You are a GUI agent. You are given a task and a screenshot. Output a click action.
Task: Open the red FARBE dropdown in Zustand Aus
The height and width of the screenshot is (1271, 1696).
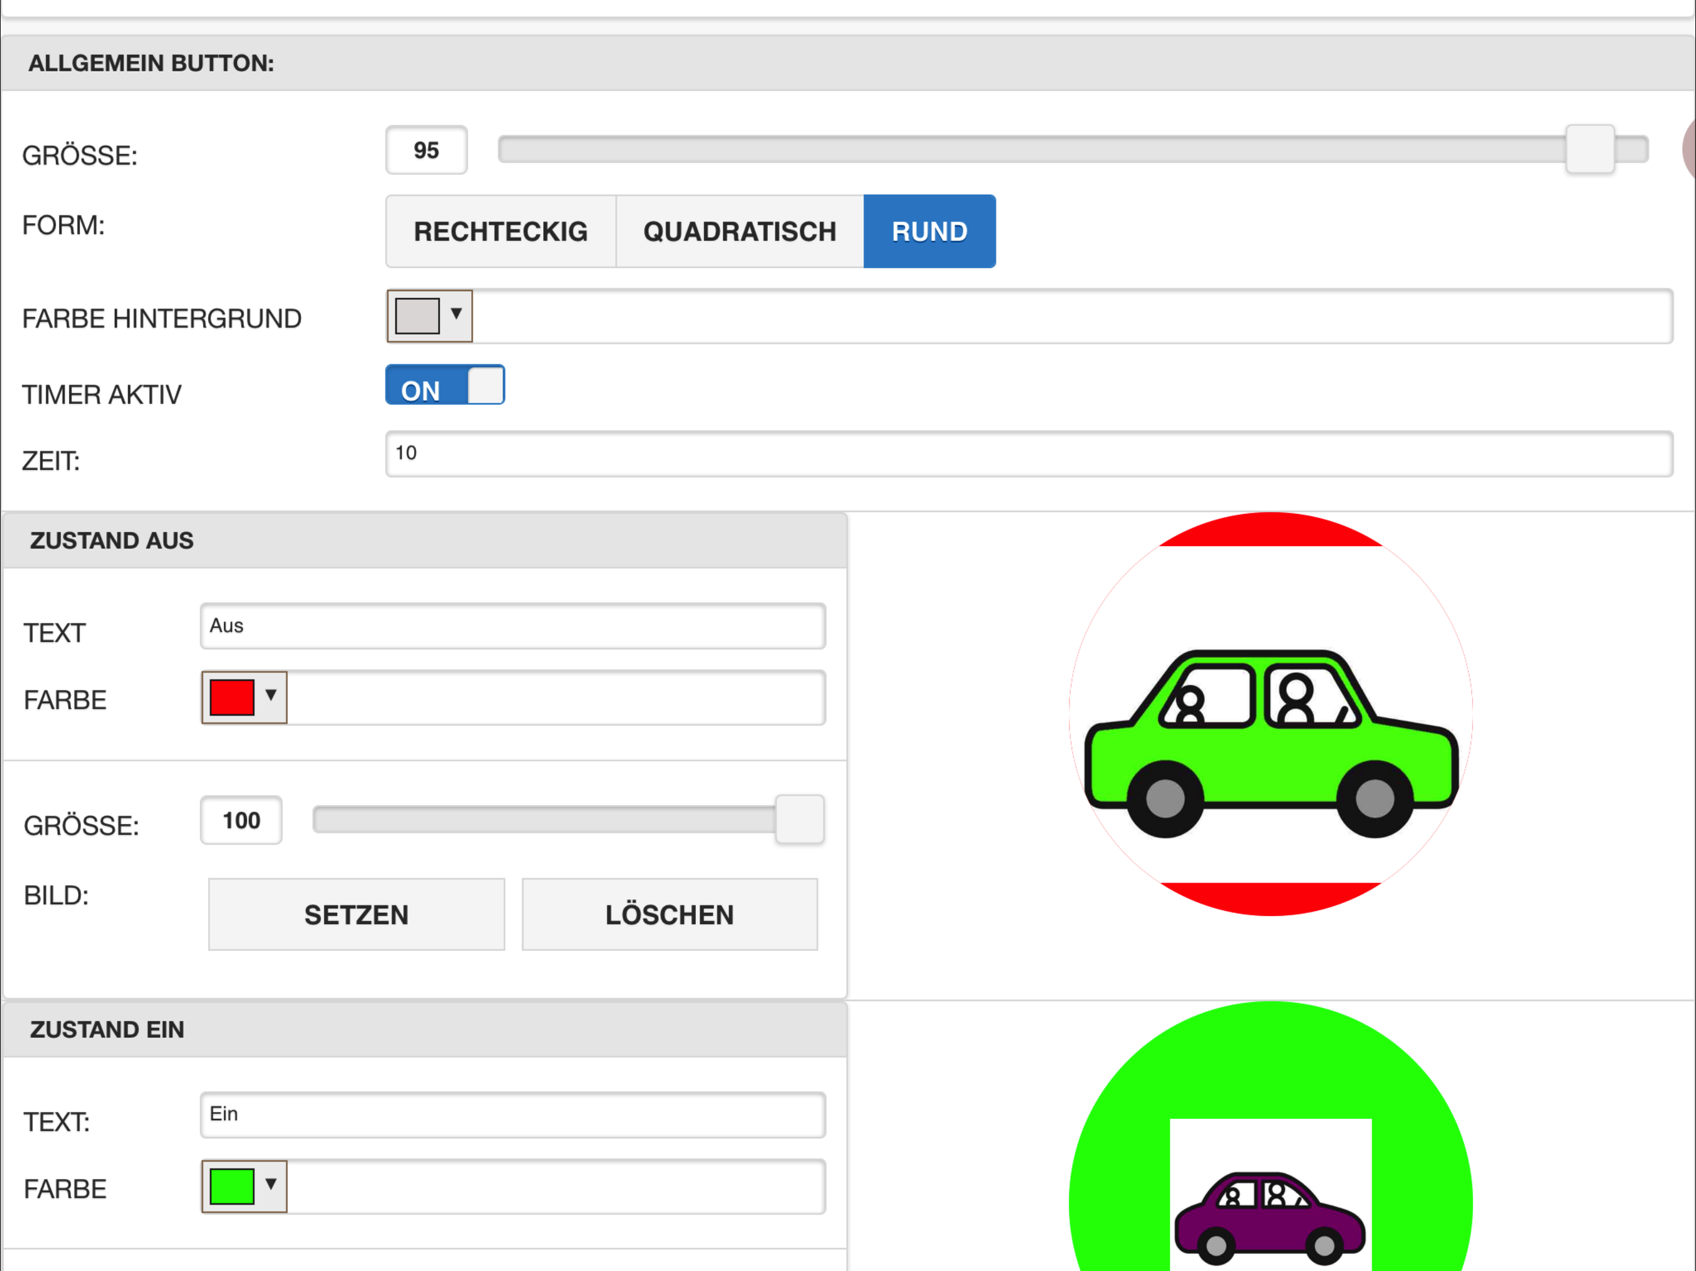[271, 695]
